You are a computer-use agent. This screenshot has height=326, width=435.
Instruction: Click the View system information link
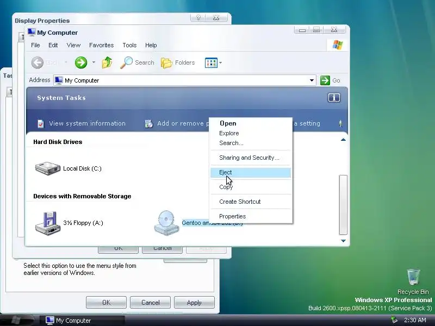tap(87, 123)
